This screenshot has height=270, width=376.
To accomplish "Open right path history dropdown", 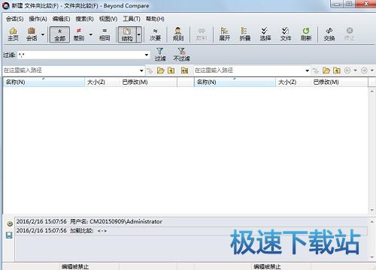I will pyautogui.click(x=308, y=70).
